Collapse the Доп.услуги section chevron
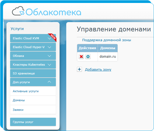The width and height of the screenshot is (154, 131). (49, 82)
